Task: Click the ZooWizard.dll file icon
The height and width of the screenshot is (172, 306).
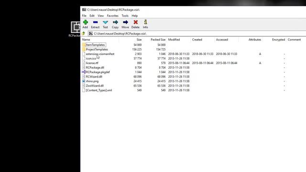Action: click(x=84, y=86)
